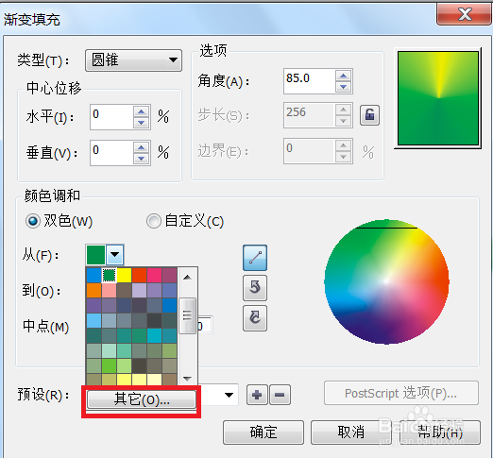Pick the bright green swatch in palette's seventh row

click(x=109, y=365)
